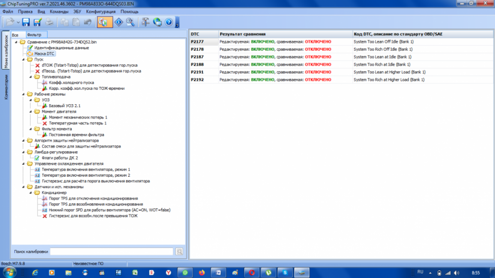Click the undo arrow icon

click(x=88, y=22)
